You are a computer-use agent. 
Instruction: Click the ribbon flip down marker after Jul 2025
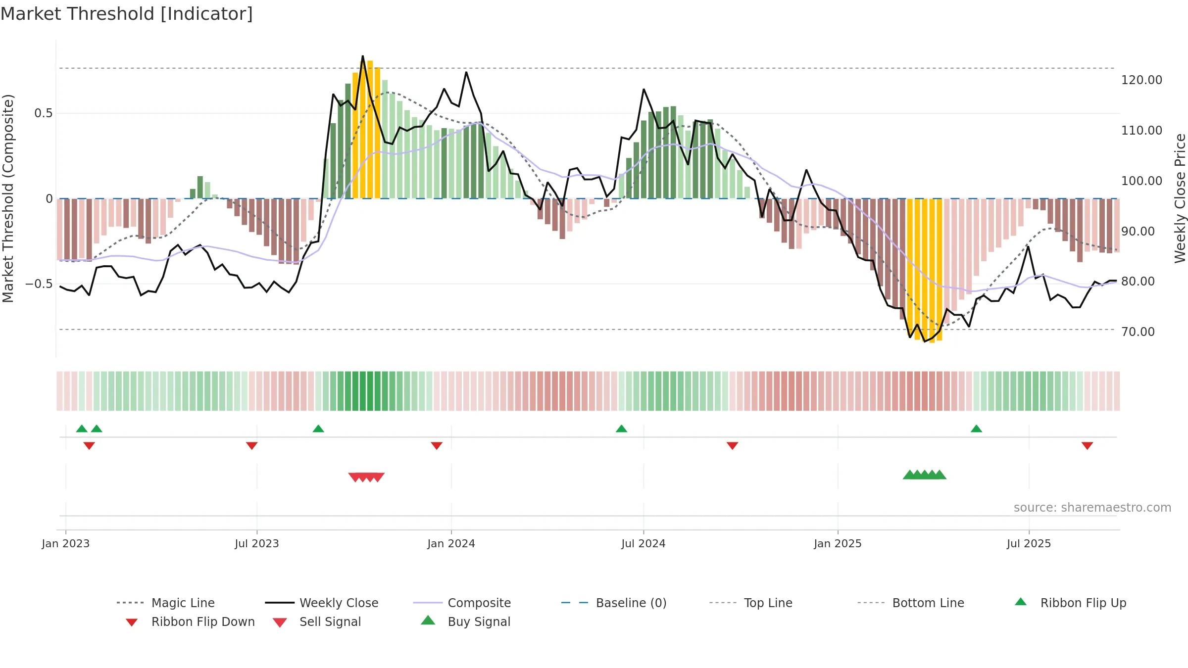point(1088,446)
